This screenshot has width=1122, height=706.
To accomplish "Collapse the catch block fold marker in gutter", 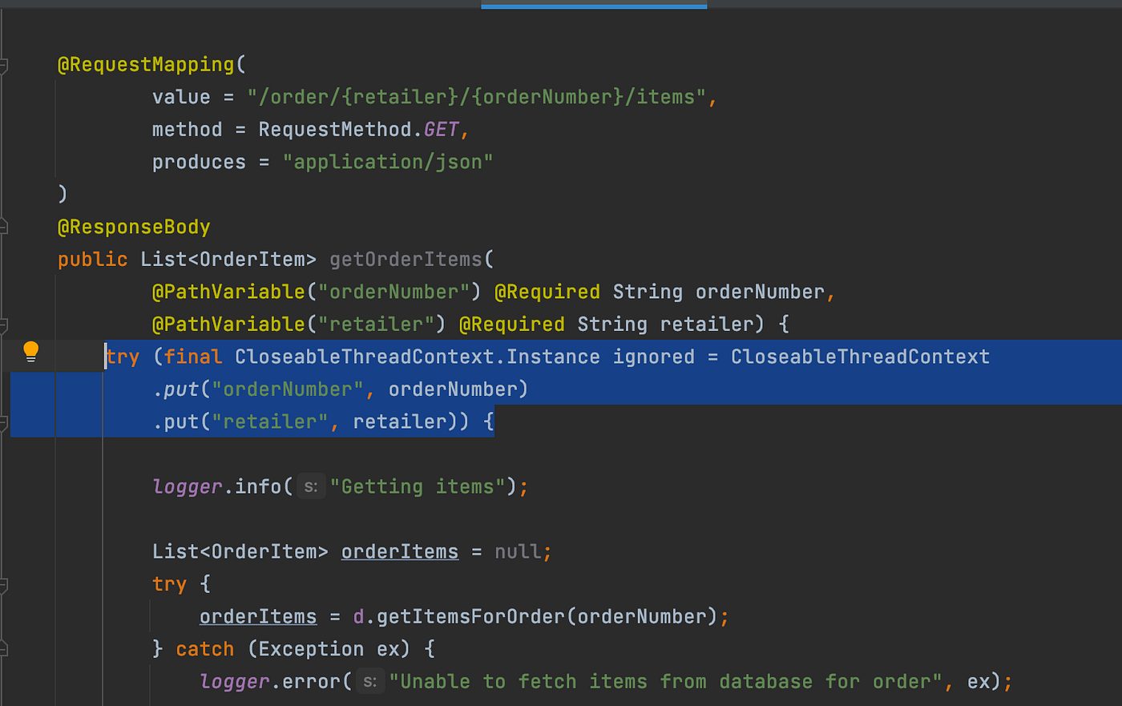I will (x=5, y=648).
